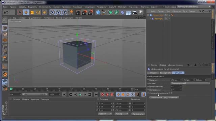Select Points mode in left toolbar
Screen dimensions: 216x121
point(5,46)
